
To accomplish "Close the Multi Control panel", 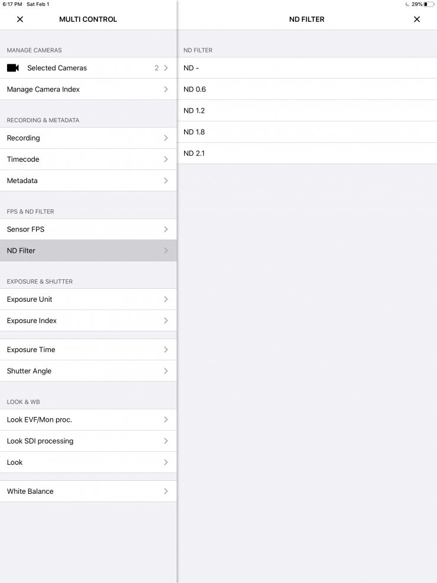I will [20, 19].
